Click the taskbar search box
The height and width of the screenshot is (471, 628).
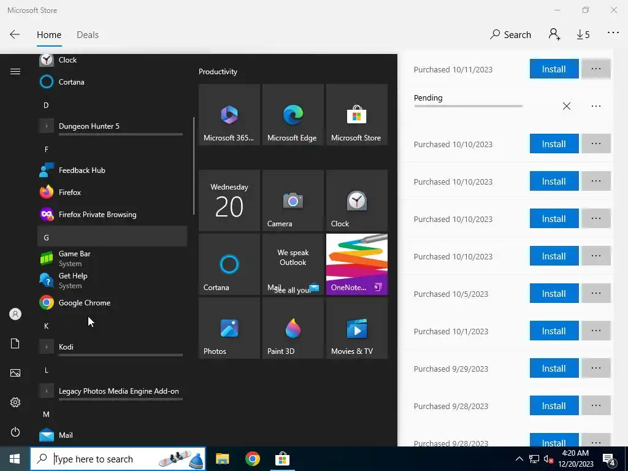(118, 459)
